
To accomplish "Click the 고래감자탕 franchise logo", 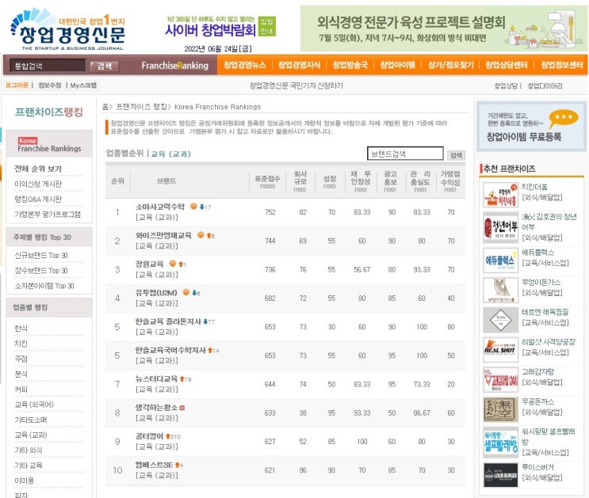I will click(x=500, y=380).
